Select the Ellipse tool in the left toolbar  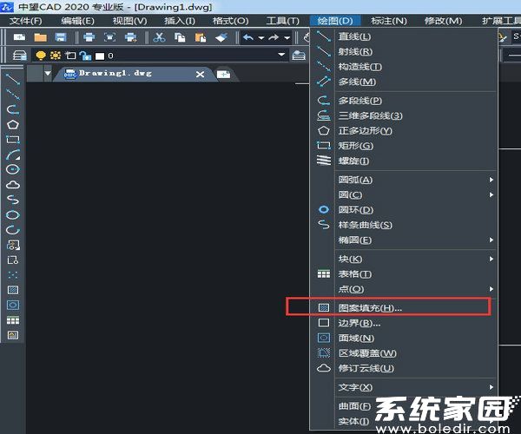click(x=13, y=215)
